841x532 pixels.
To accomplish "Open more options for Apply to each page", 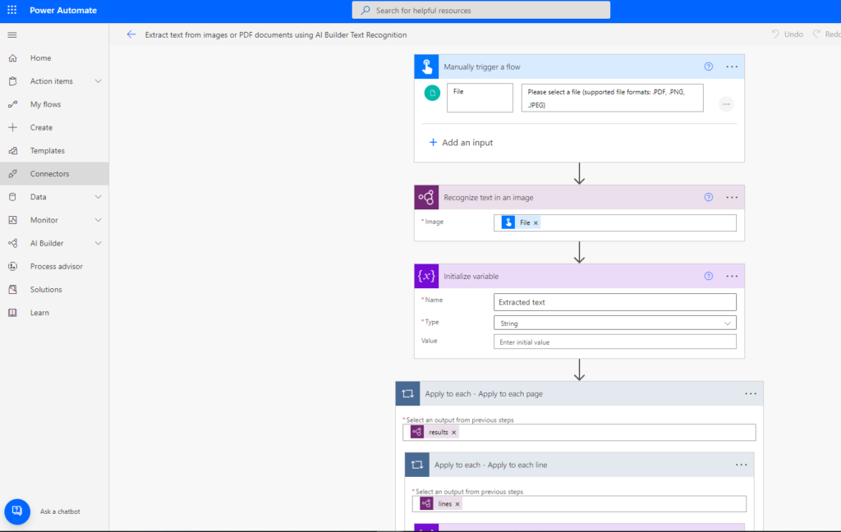I will pyautogui.click(x=751, y=393).
